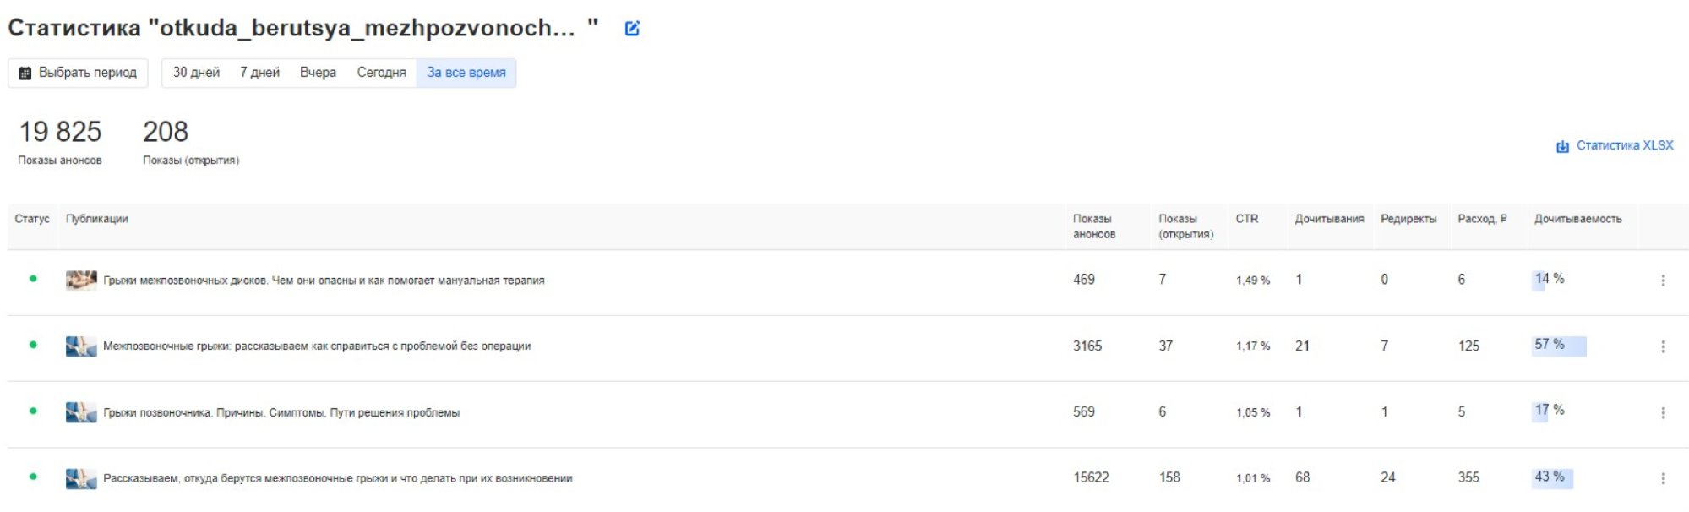This screenshot has width=1689, height=512.
Task: Click thumbnail of 'Межпозвоночные грыжи' publication
Action: coord(81,346)
